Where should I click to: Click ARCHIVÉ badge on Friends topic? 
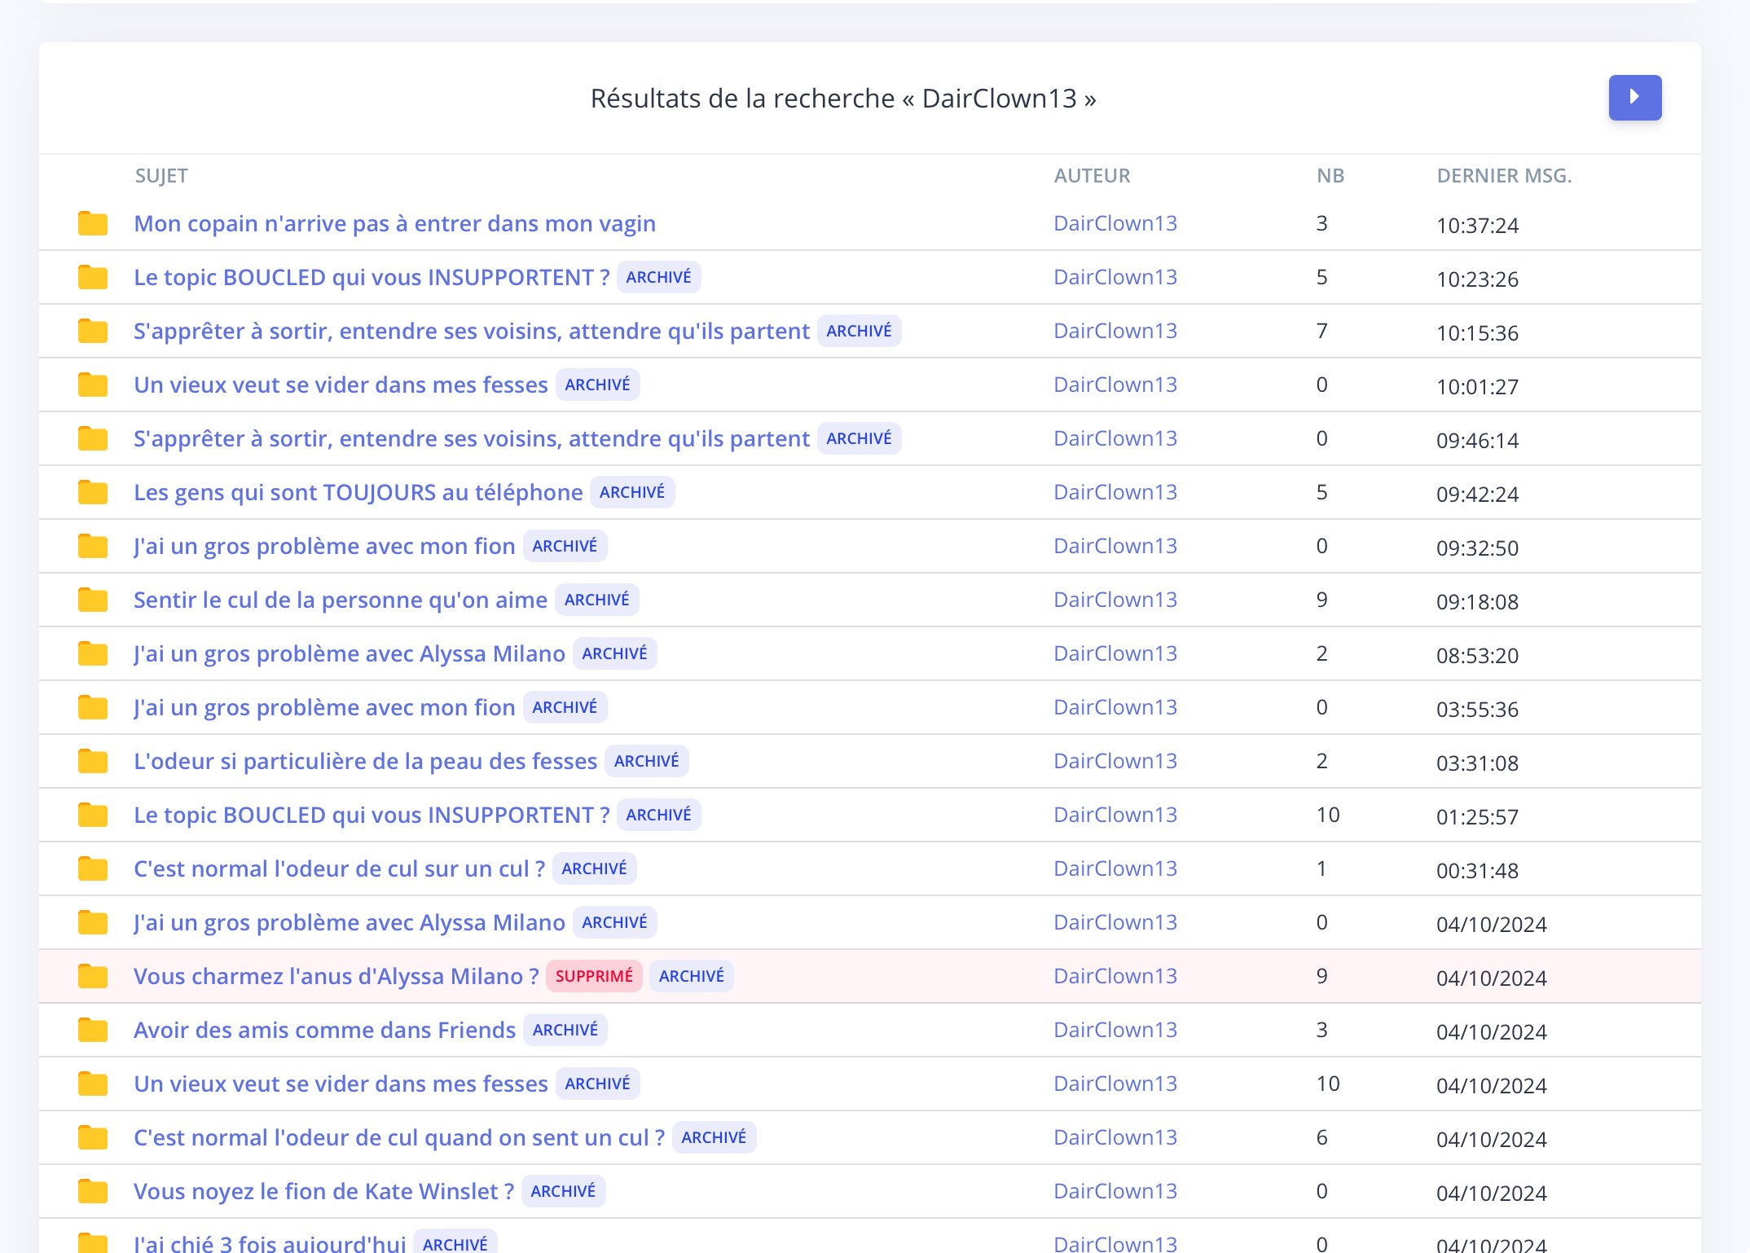click(565, 1030)
